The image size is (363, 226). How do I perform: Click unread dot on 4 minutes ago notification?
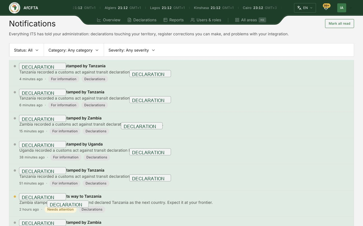[x=15, y=66]
